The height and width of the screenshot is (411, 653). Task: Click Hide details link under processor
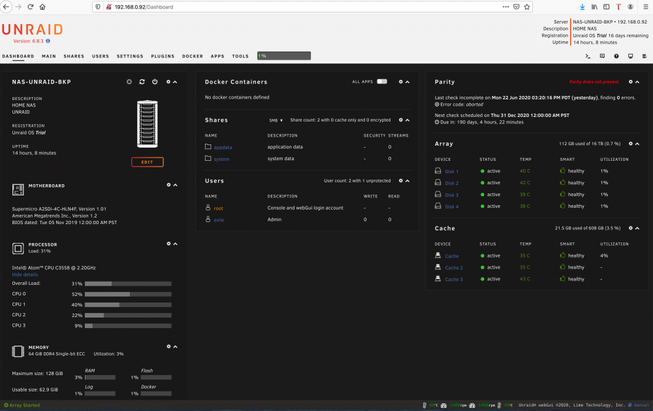click(x=25, y=274)
